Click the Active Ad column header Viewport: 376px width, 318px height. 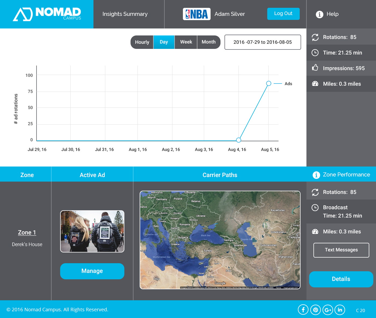click(92, 175)
